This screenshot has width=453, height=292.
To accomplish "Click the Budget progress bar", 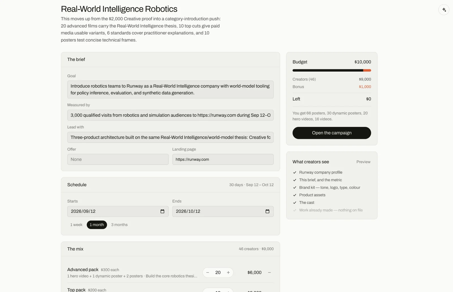I will click(x=332, y=70).
